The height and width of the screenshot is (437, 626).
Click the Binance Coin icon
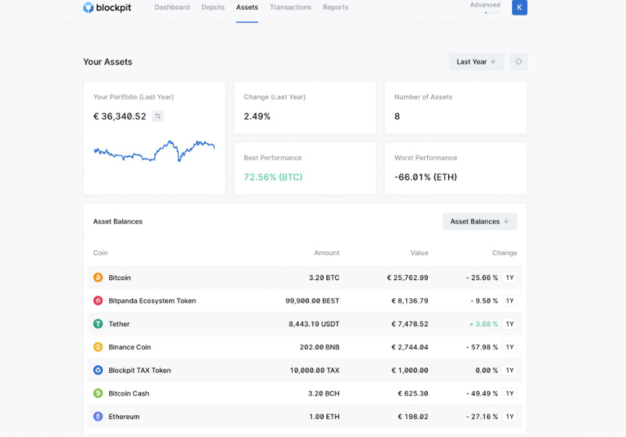pos(98,347)
